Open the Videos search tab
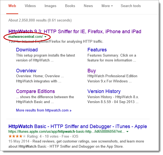 tap(30, 6)
